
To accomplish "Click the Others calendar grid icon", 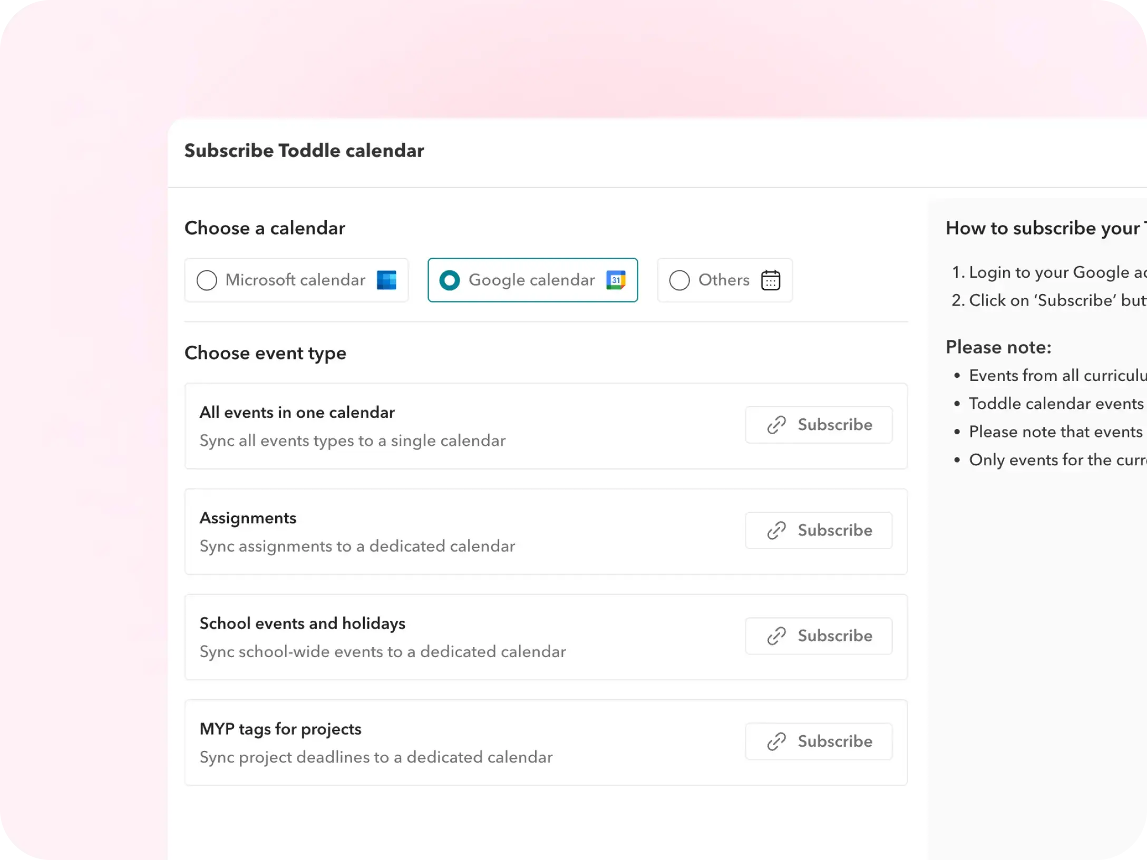I will [x=771, y=280].
